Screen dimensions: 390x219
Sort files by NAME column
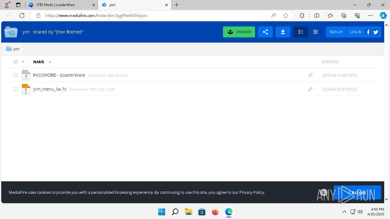pyautogui.click(x=39, y=62)
